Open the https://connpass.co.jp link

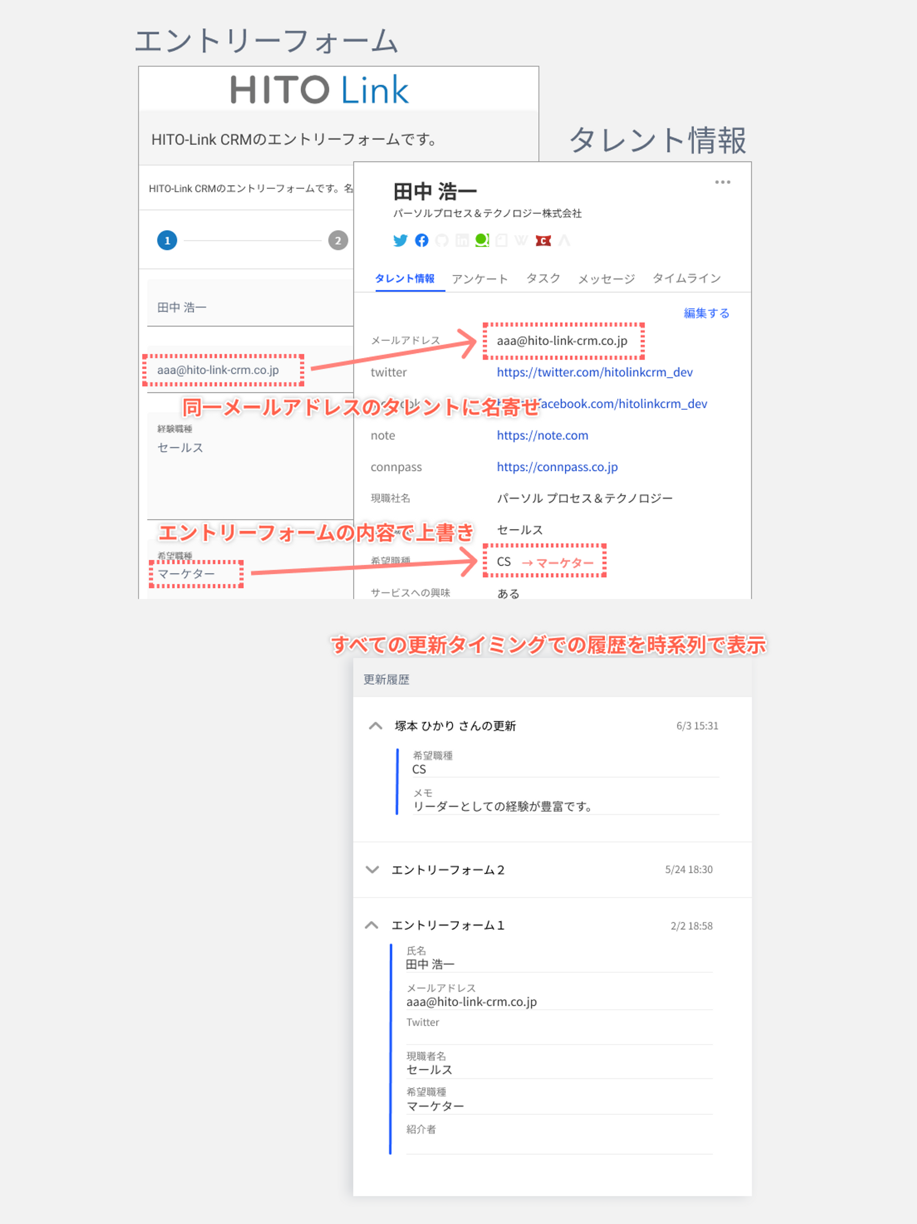click(x=557, y=467)
